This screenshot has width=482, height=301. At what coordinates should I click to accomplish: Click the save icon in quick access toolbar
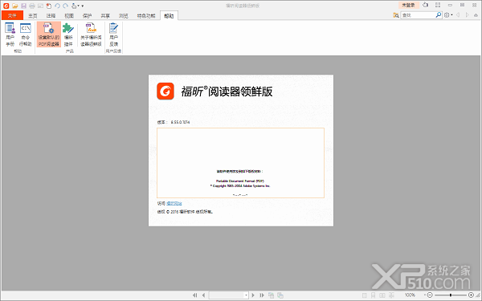coord(23,6)
